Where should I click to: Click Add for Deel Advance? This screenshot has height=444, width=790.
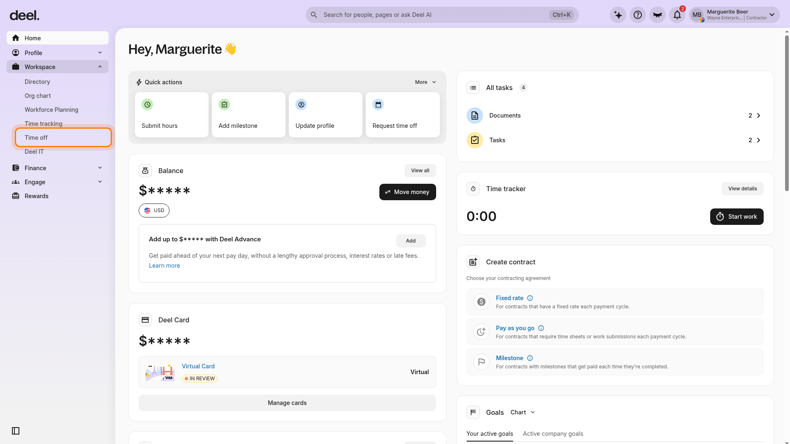[x=411, y=241]
